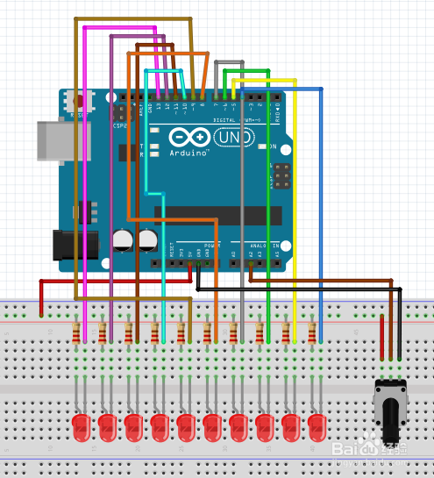This screenshot has width=434, height=478.
Task: Select the ICSP2 header near the reset button
Action: [122, 113]
